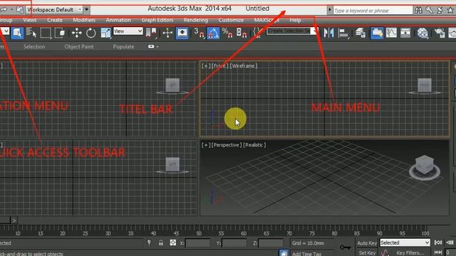Switch to the Selection ribbon tab
The height and width of the screenshot is (256, 456).
coord(34,47)
